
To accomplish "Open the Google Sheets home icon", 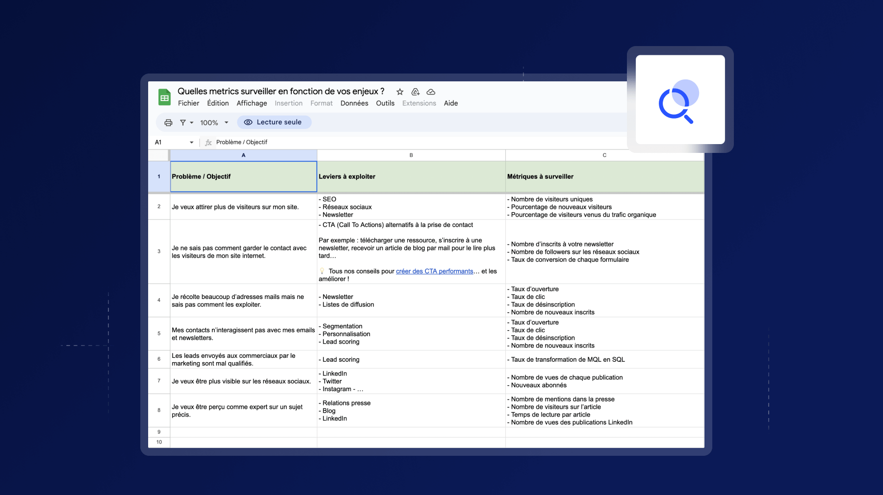I will [164, 97].
